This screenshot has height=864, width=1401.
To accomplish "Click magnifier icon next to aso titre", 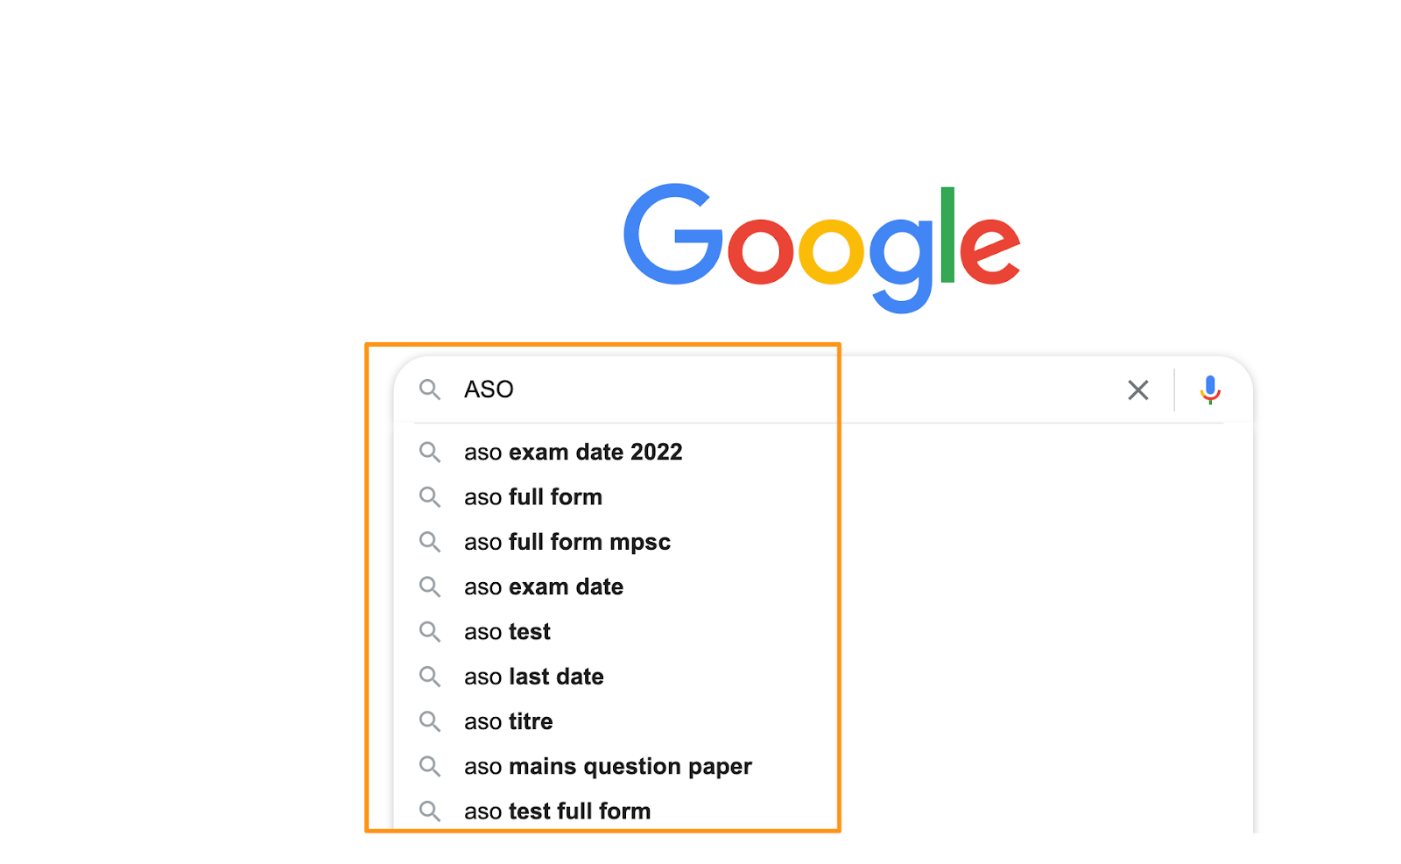I will (x=429, y=721).
